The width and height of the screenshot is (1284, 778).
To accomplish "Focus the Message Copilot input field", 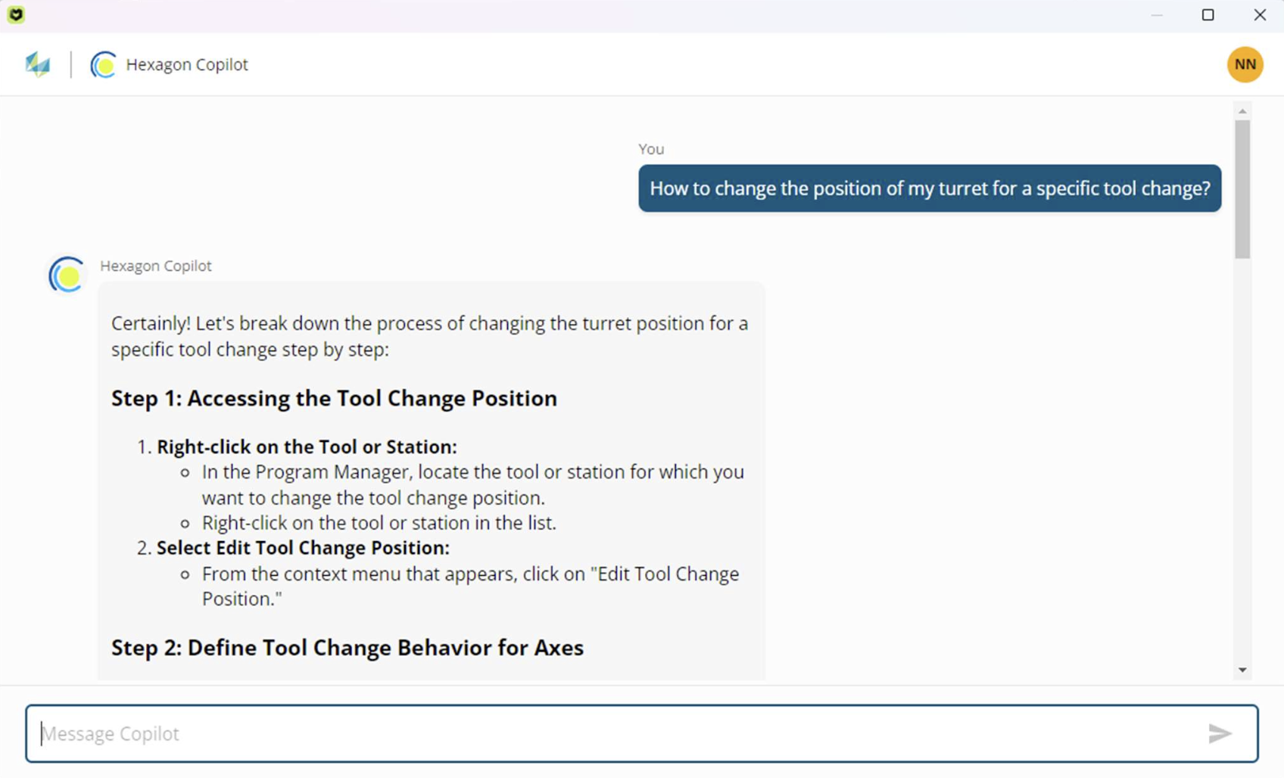I will tap(641, 733).
